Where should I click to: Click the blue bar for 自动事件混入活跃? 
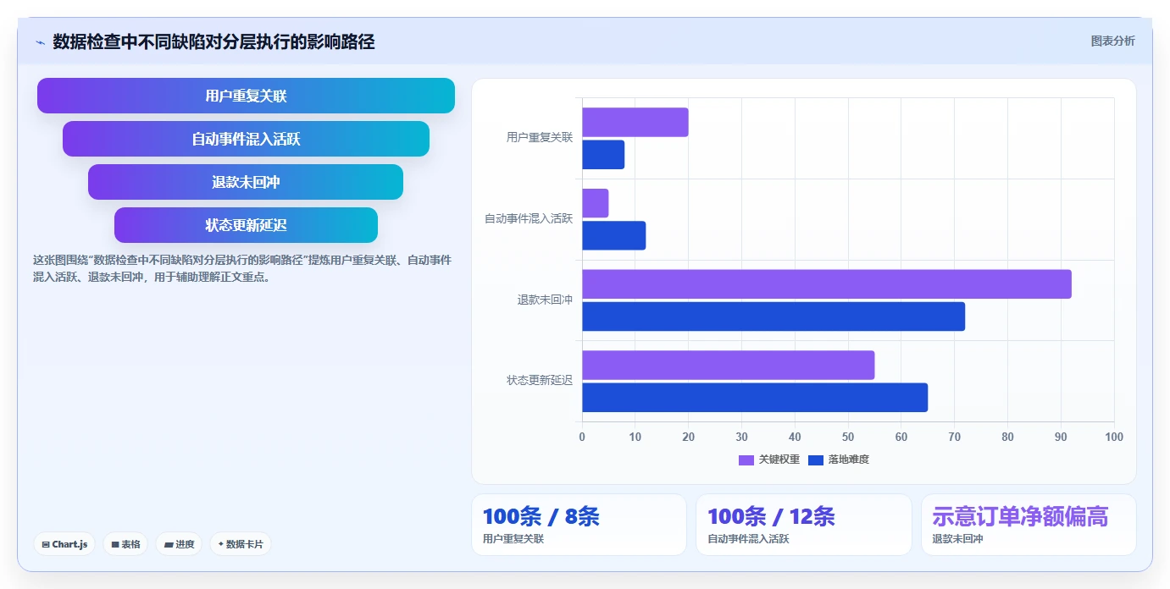(x=614, y=235)
